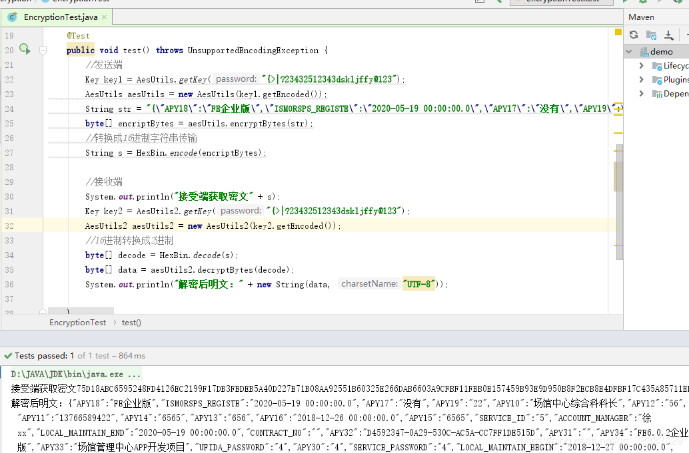Select Lifecycle folder in Maven tree
Image resolution: width=689 pixels, height=453 pixels.
pyautogui.click(x=676, y=66)
